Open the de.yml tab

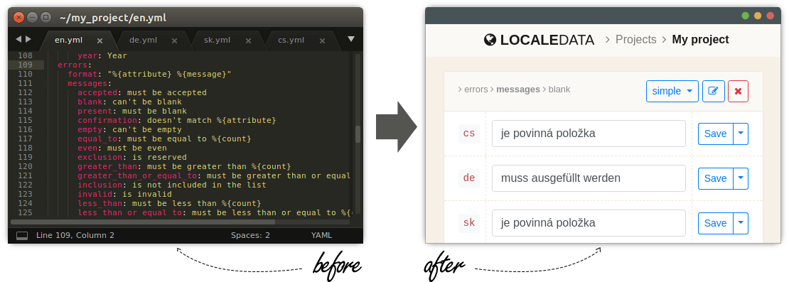coord(143,40)
